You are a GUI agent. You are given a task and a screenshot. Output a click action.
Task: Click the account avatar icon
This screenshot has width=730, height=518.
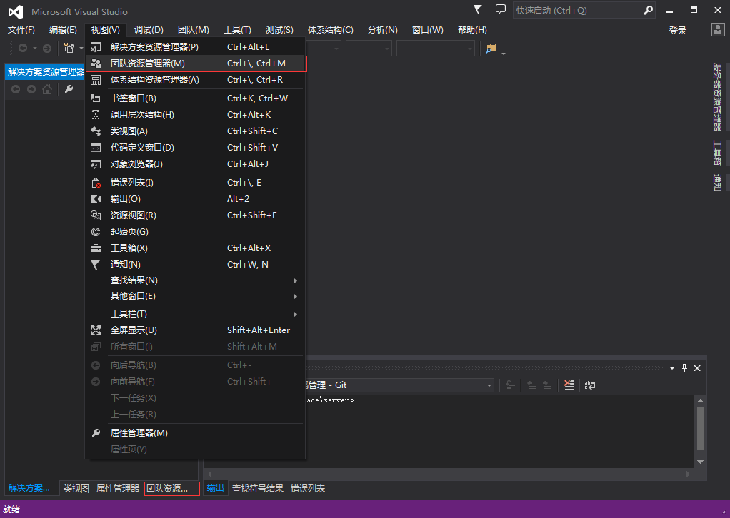coord(718,30)
